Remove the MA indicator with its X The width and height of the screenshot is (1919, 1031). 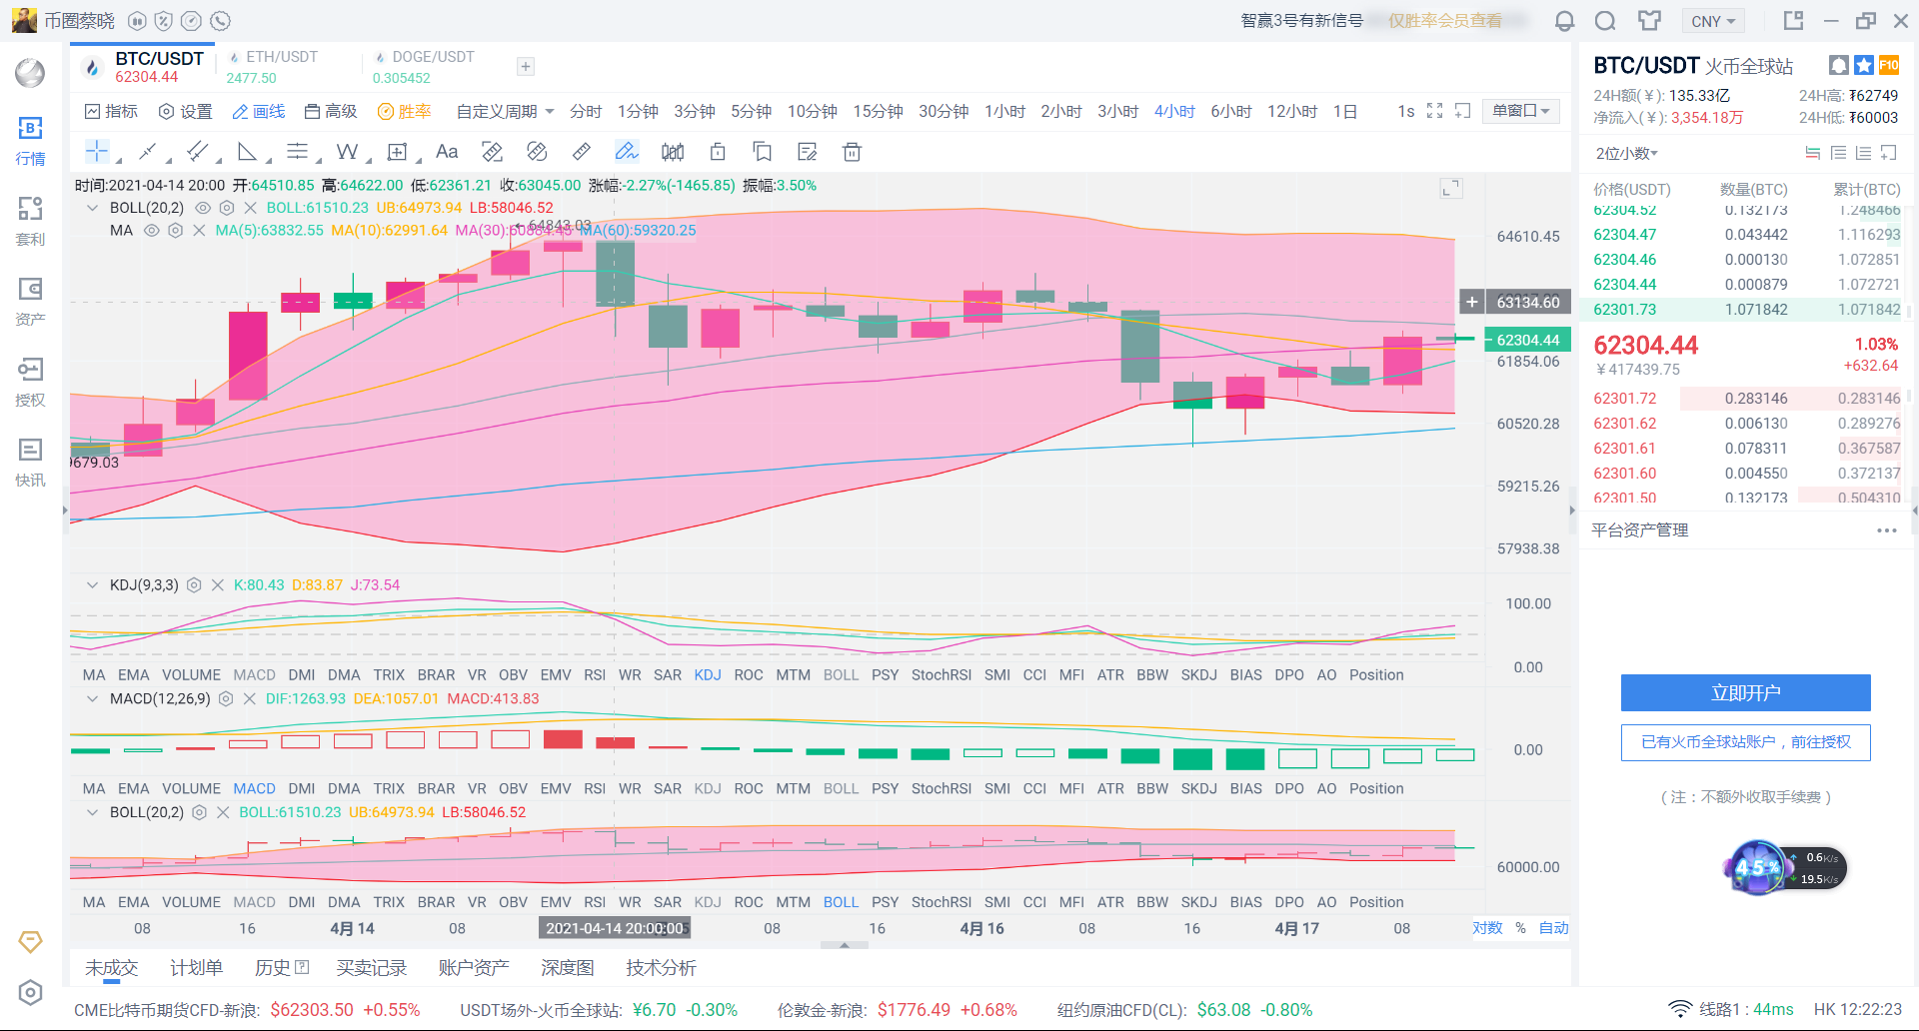coord(199,230)
